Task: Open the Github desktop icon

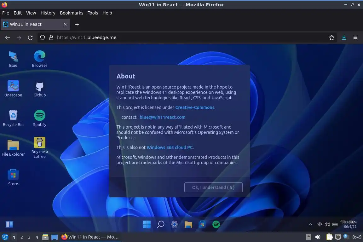Action: 40,89
